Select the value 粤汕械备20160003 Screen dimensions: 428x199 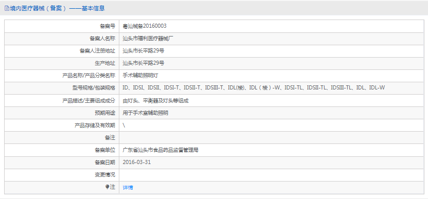(145, 26)
